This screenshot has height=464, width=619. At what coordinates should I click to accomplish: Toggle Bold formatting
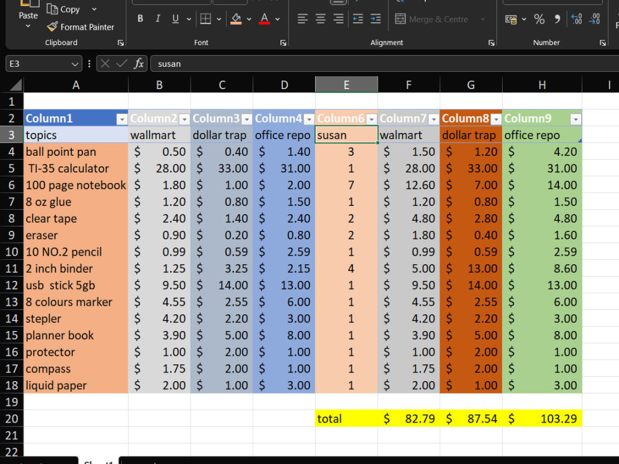coord(140,19)
